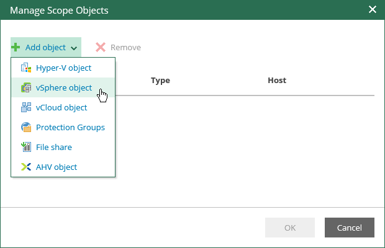The image size is (385, 248).
Task: Click the Hyper-V object icon
Action: (26, 68)
